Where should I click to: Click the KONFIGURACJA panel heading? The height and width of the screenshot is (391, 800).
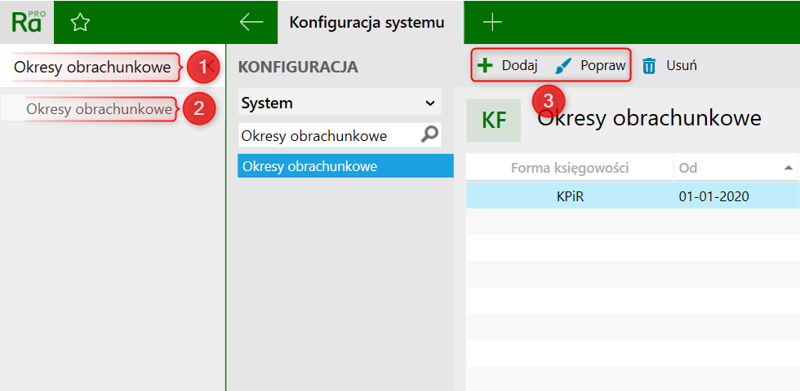click(298, 67)
